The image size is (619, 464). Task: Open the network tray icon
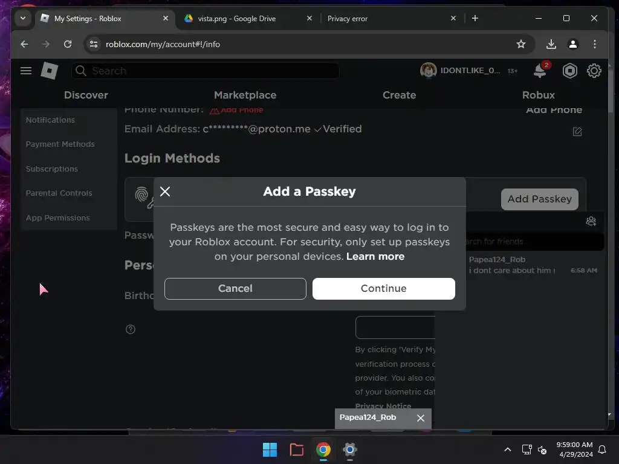pos(527,449)
